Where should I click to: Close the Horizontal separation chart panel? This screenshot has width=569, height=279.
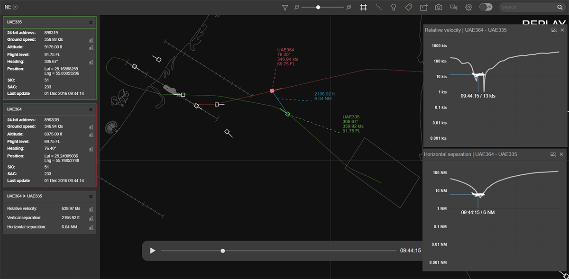coord(561,154)
